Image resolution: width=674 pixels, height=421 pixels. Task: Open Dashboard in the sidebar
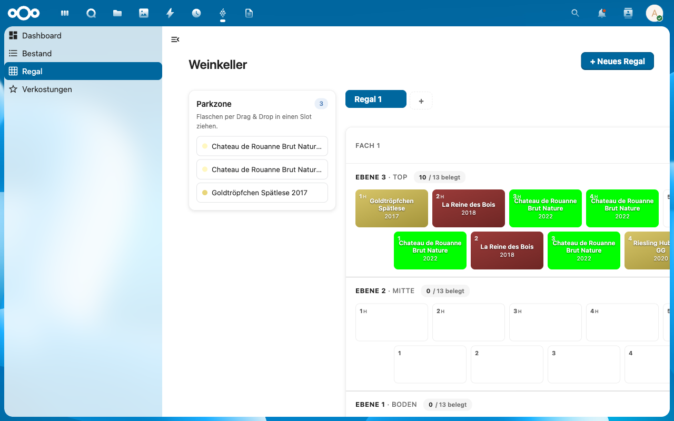[83, 35]
